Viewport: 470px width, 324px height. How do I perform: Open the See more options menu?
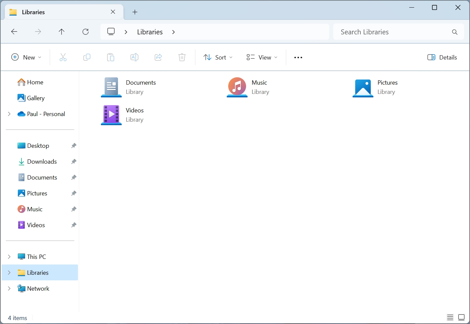[298, 57]
